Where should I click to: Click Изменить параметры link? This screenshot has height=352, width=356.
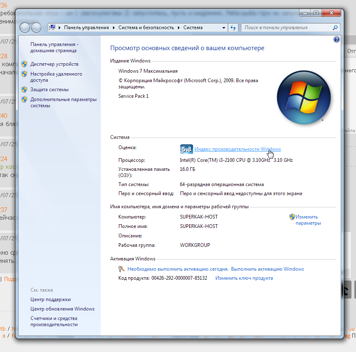click(x=308, y=220)
